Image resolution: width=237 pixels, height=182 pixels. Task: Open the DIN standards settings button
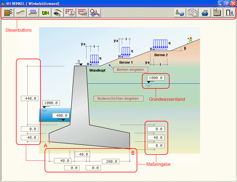point(45,13)
